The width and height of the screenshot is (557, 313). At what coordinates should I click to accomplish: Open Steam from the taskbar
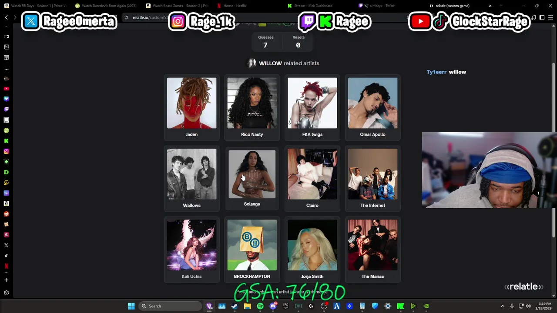(x=235, y=306)
